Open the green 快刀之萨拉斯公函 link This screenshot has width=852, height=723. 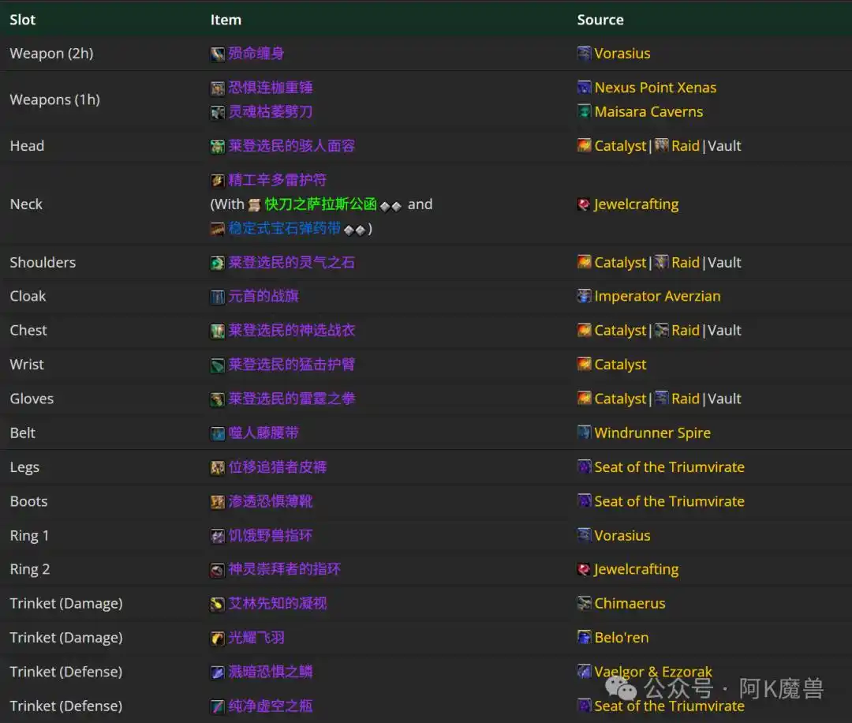point(320,204)
